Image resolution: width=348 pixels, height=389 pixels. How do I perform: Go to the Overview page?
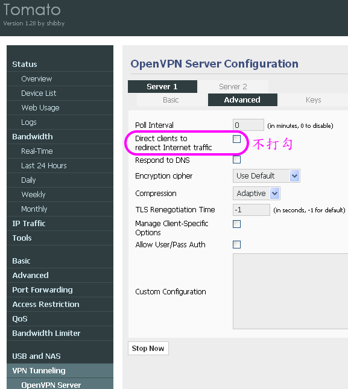[60, 79]
